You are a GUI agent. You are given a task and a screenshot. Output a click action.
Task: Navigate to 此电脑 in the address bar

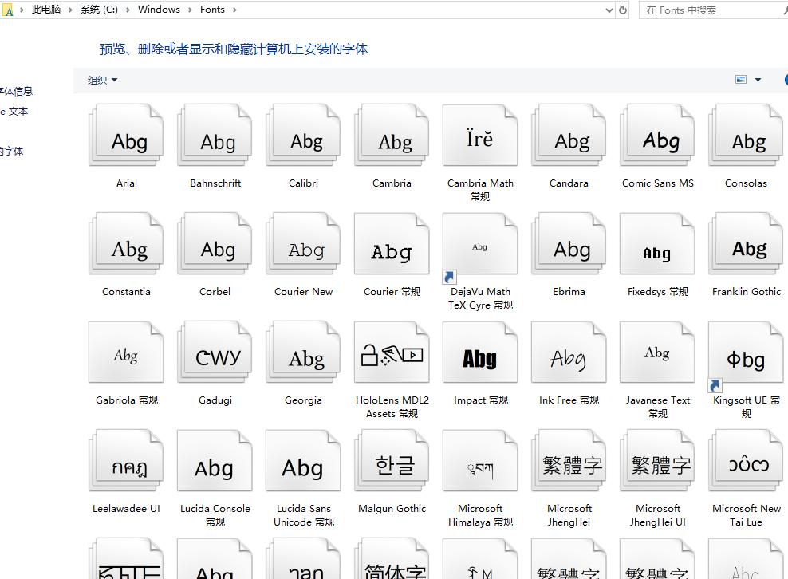point(45,10)
